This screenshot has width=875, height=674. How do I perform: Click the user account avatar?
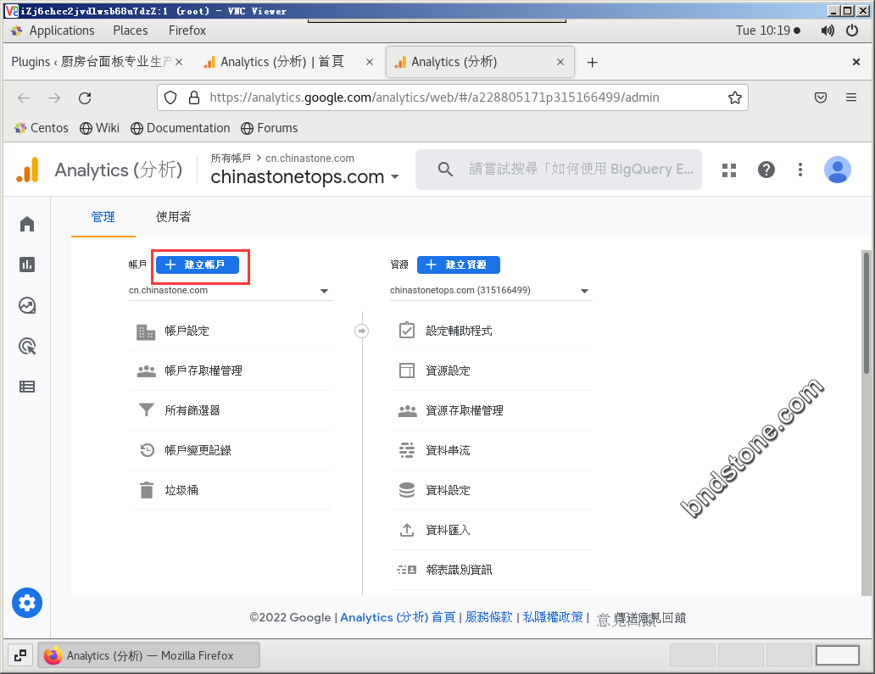[x=837, y=170]
